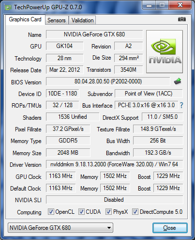Image resolution: width=195 pixels, height=240 pixels.
Task: Open the GPU selection dropdown
Action: coord(60,228)
